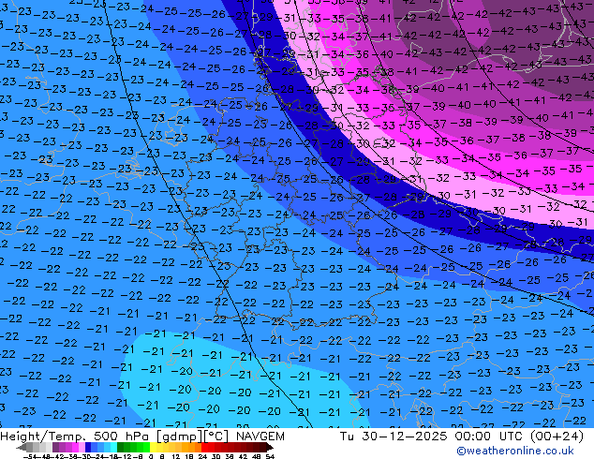Click the [°C] unit label
Viewport: 594px width, 459px height.
[216, 437]
